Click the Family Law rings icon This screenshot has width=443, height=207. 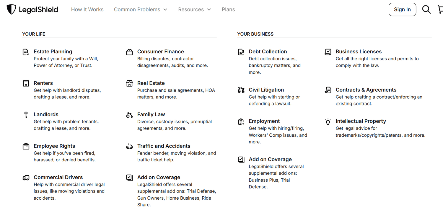pyautogui.click(x=129, y=115)
